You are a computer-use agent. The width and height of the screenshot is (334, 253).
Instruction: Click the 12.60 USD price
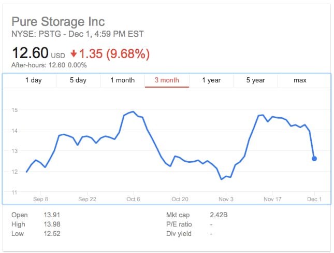click(x=38, y=53)
